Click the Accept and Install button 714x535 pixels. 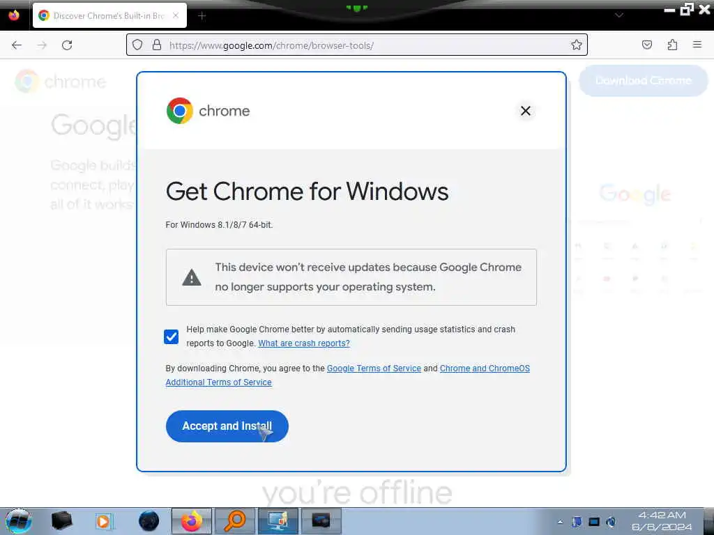[x=227, y=426]
